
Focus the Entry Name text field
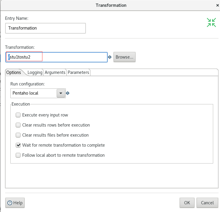[45, 28]
